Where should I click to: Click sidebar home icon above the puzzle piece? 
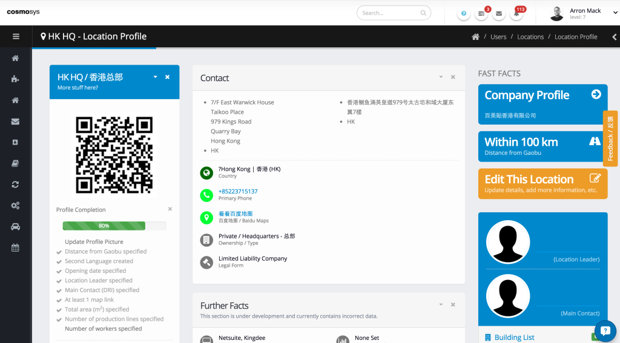[x=15, y=58]
